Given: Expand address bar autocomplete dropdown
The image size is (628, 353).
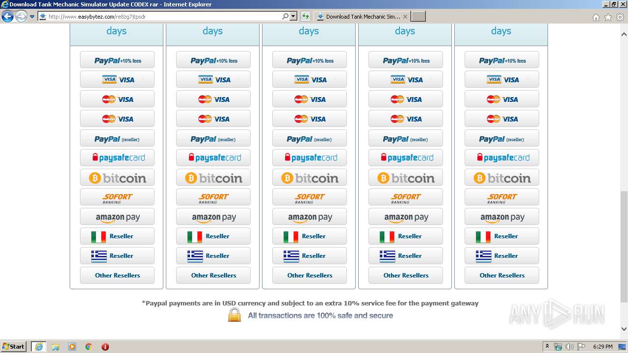Looking at the screenshot, I should 293,17.
